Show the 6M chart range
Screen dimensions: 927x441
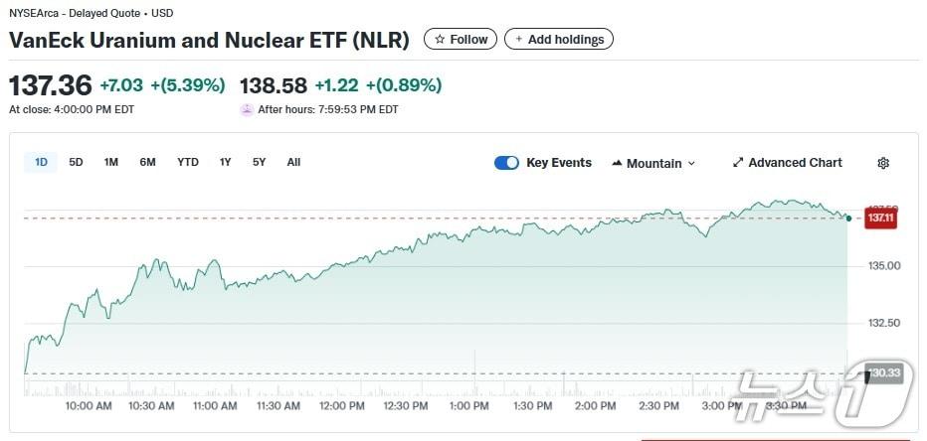tap(147, 162)
